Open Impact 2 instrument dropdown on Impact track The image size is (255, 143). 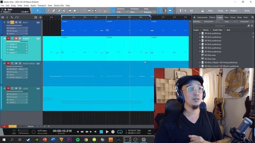tap(17, 44)
